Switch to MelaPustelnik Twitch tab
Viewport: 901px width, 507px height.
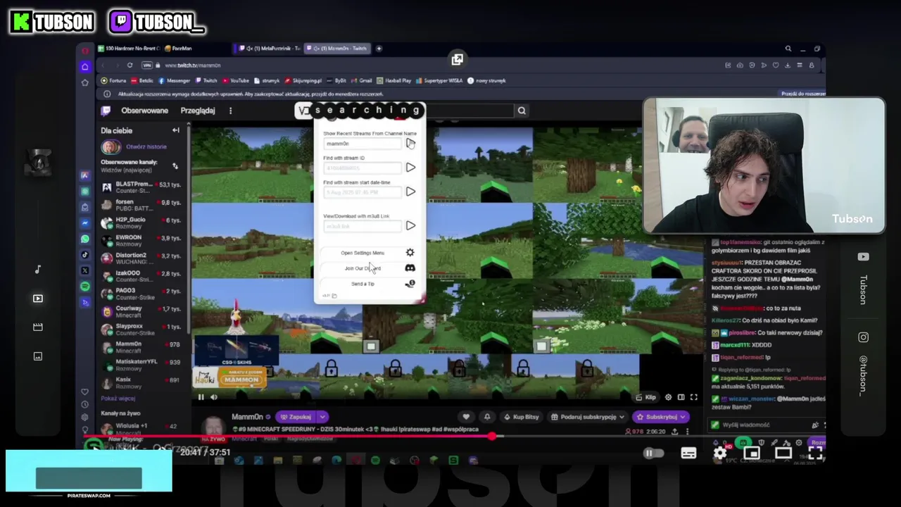click(270, 49)
